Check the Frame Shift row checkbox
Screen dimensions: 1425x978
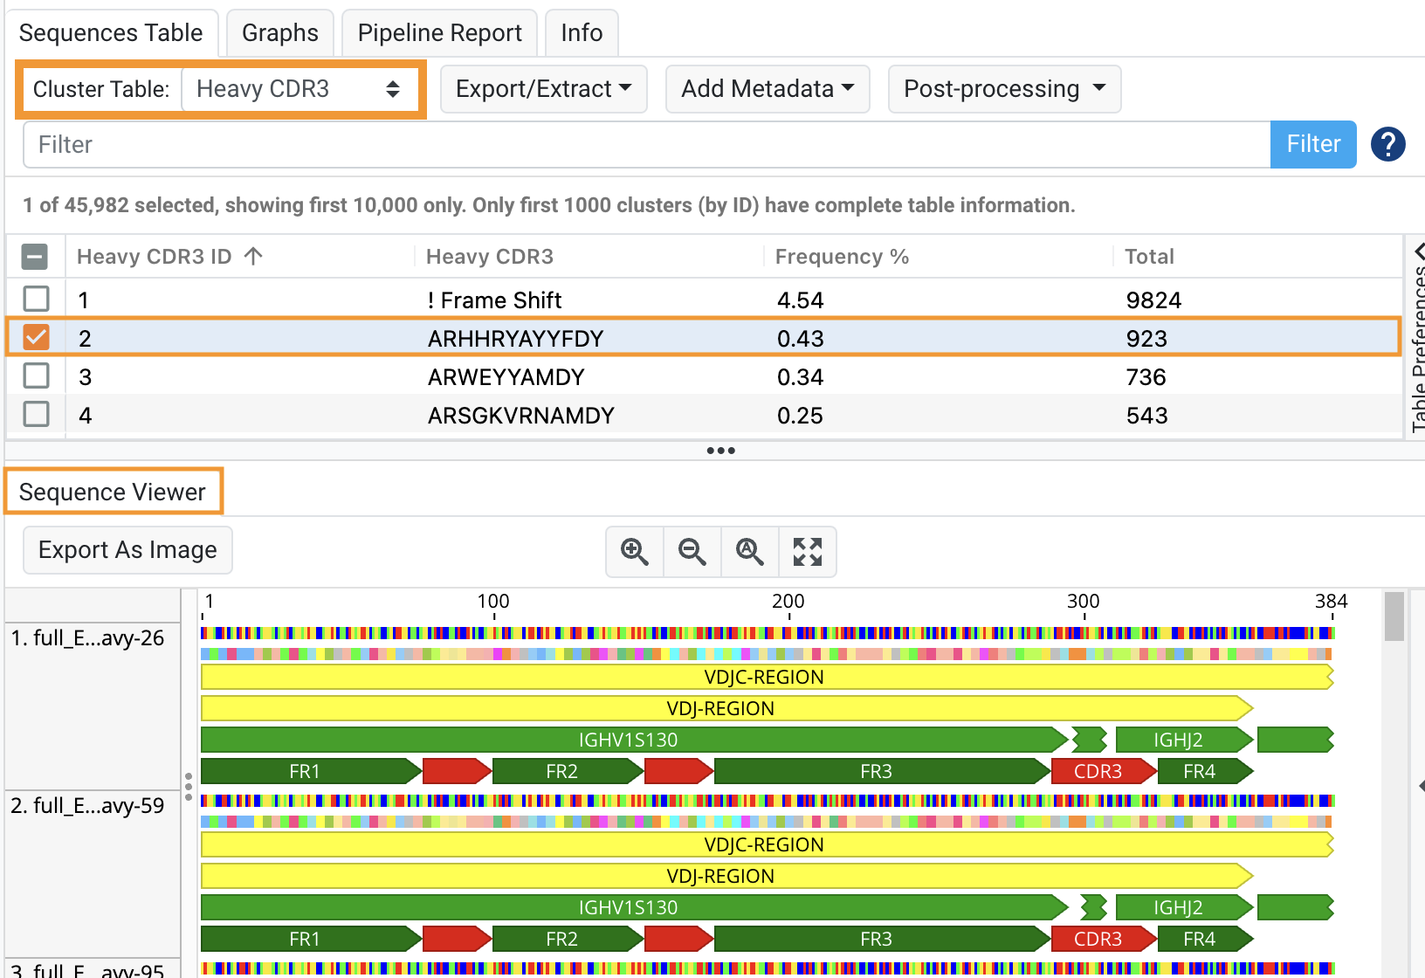click(x=36, y=299)
